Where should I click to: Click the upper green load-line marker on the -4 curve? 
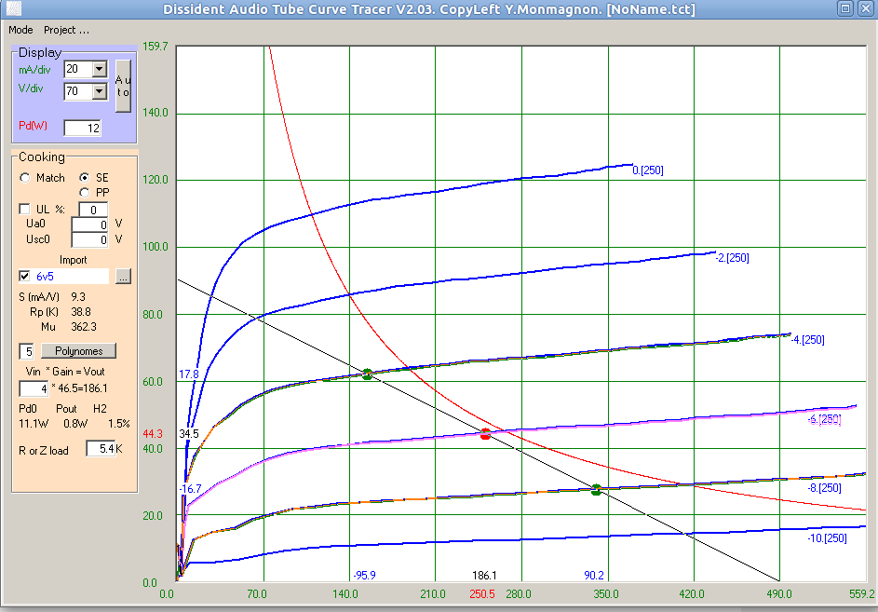tap(367, 374)
